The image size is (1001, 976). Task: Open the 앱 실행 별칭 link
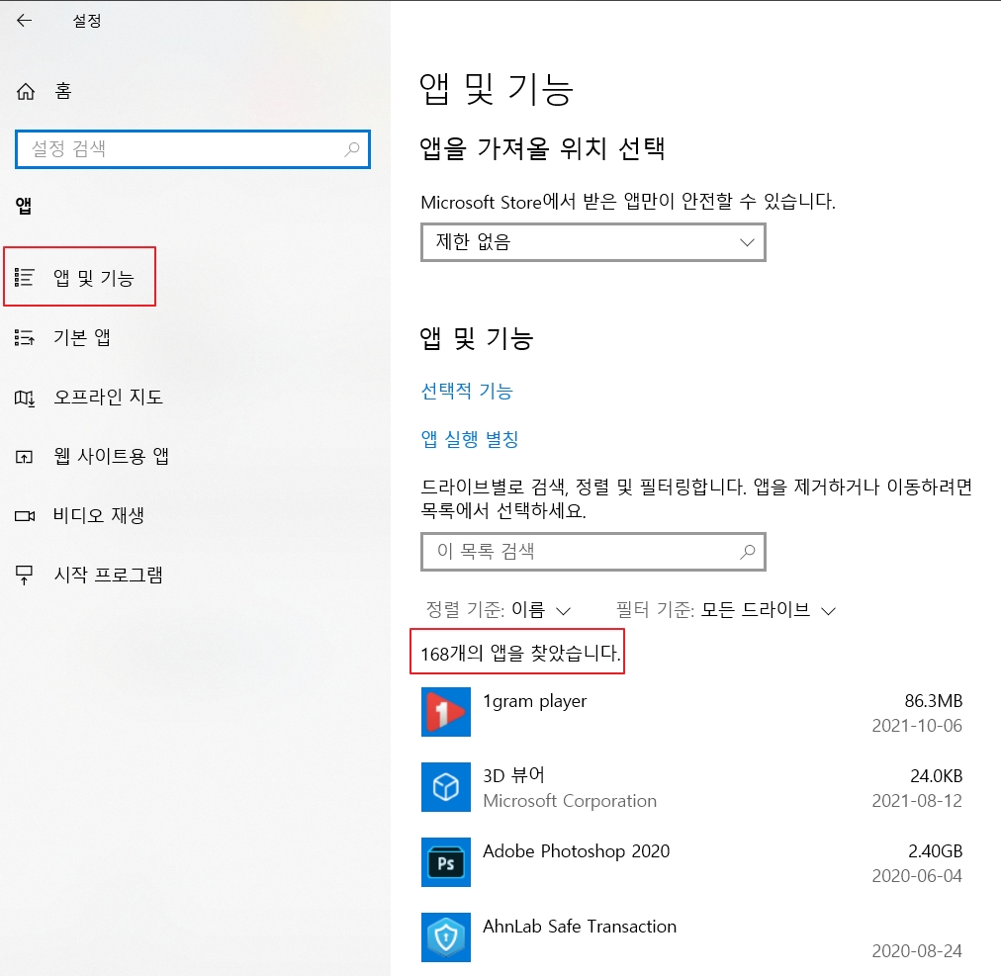(x=469, y=439)
